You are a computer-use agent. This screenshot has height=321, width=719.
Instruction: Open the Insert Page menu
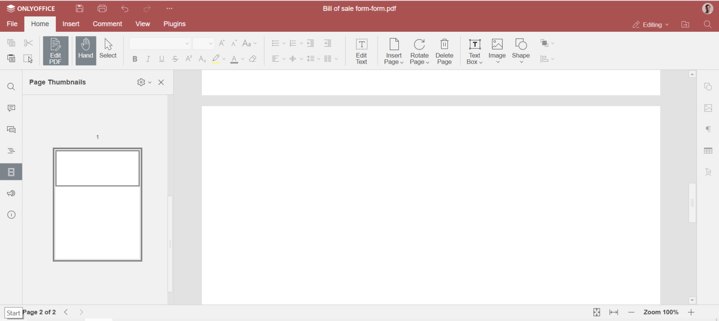coord(394,51)
